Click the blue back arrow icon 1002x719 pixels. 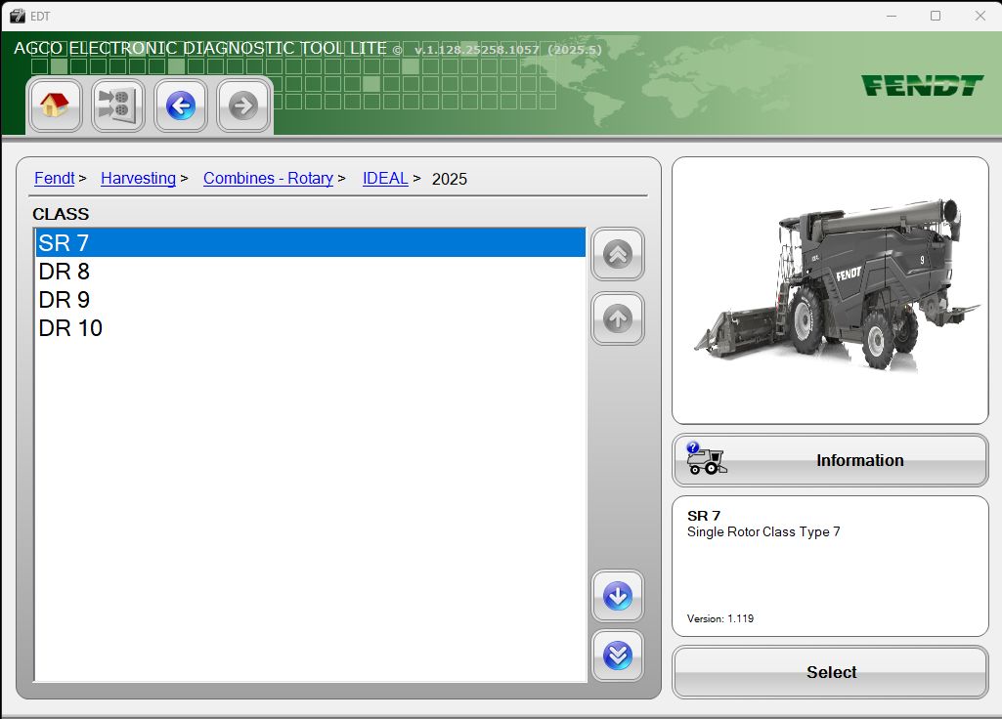pyautogui.click(x=180, y=106)
